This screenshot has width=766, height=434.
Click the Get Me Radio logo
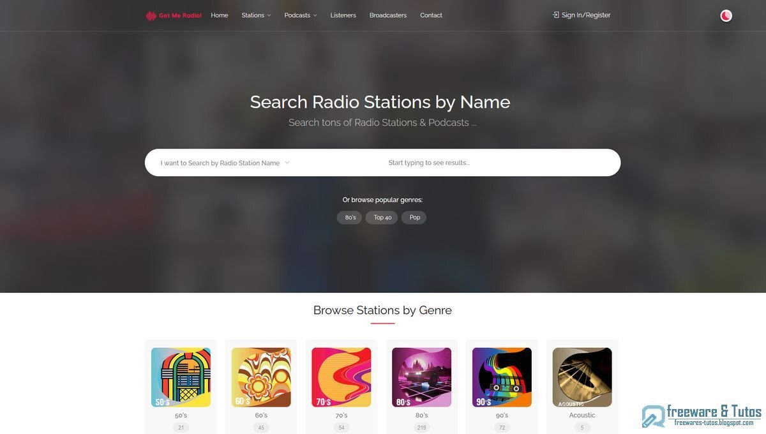click(x=174, y=15)
